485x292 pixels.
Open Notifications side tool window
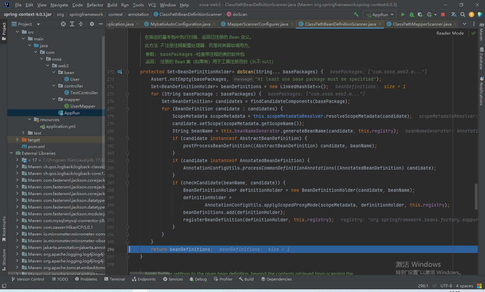(x=481, y=91)
